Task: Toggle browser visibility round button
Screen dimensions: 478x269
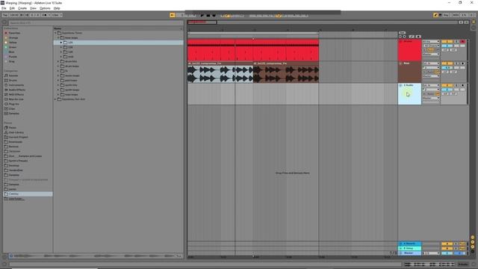Action: coord(4,22)
